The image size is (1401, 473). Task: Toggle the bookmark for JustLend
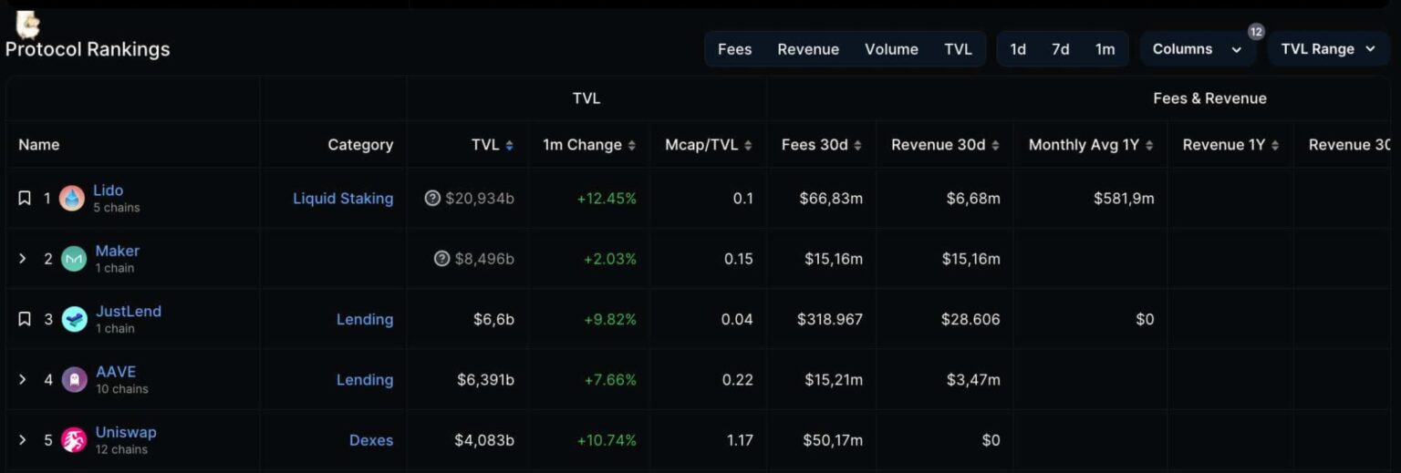[25, 320]
